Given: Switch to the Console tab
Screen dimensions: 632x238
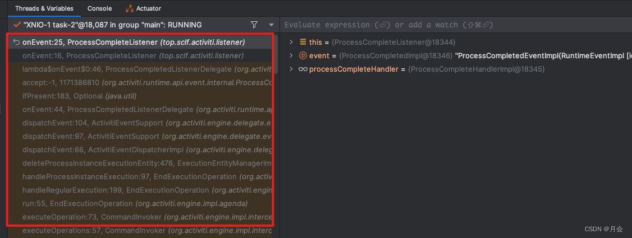Looking at the screenshot, I should coord(99,8).
